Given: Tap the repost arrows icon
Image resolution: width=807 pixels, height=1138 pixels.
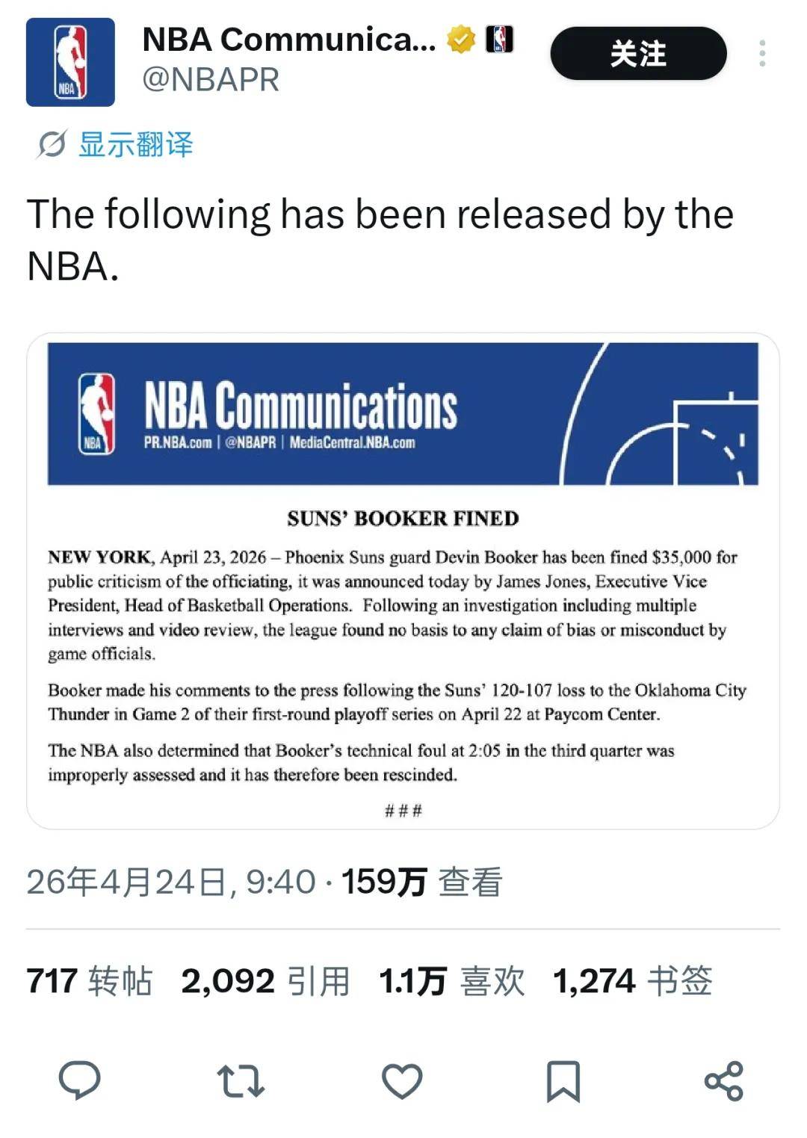Looking at the screenshot, I should [241, 1080].
